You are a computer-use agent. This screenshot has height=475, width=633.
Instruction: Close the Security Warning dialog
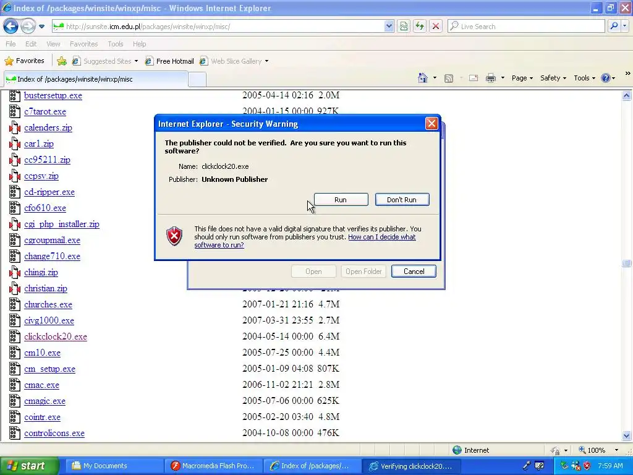pos(431,124)
